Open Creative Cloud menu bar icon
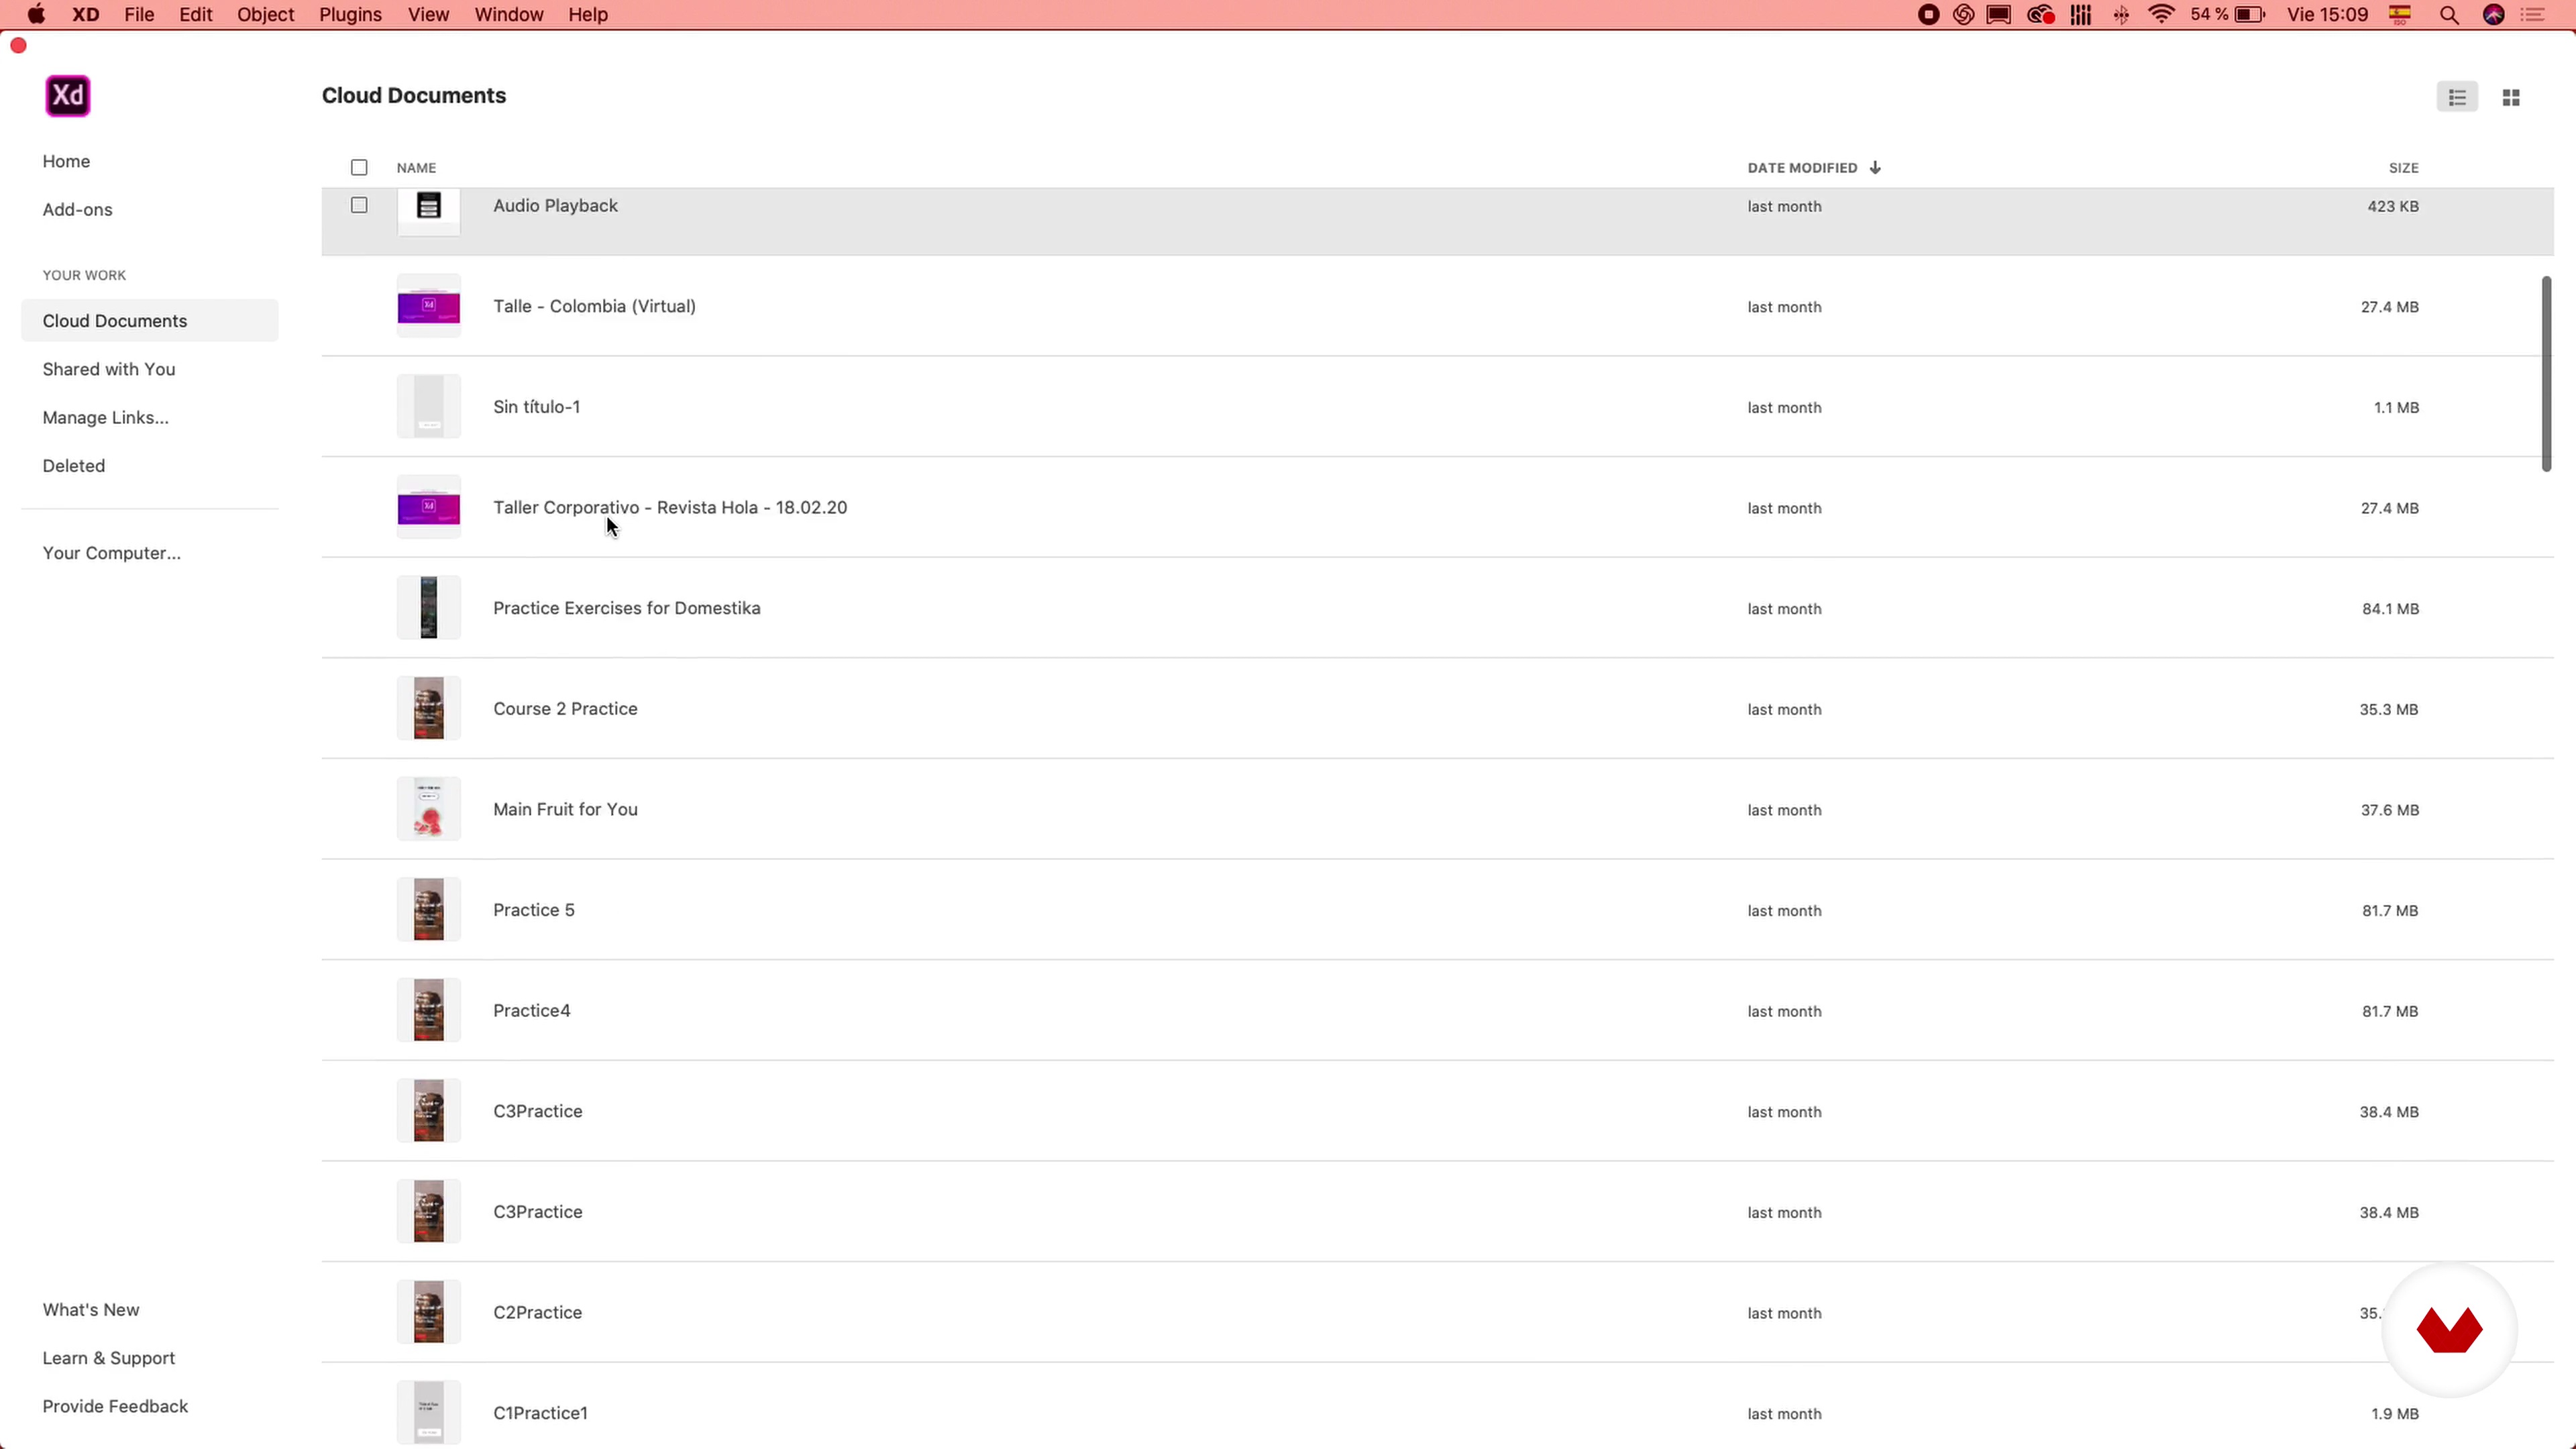2576x1449 pixels. 2040,14
